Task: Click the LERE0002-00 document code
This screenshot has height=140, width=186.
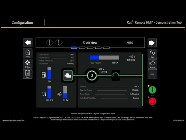Action: (179, 121)
